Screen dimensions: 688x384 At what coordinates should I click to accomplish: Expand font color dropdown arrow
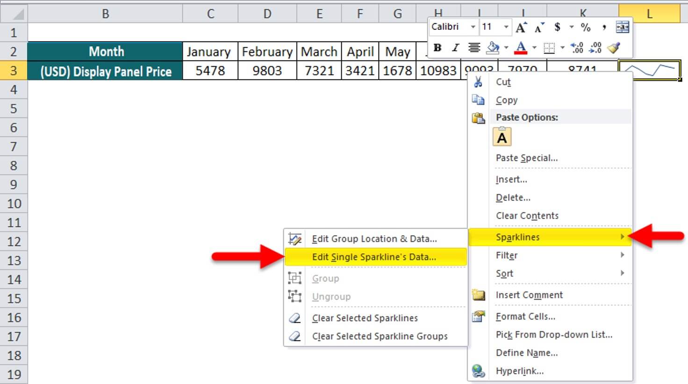534,48
